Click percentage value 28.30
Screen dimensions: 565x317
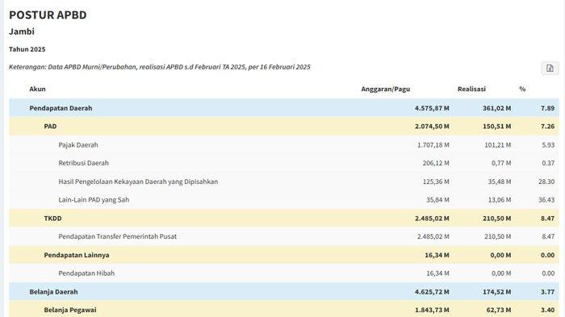coord(546,181)
